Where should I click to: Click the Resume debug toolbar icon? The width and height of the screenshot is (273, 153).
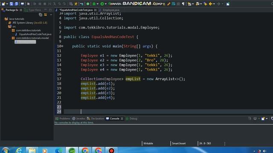pos(35,4)
